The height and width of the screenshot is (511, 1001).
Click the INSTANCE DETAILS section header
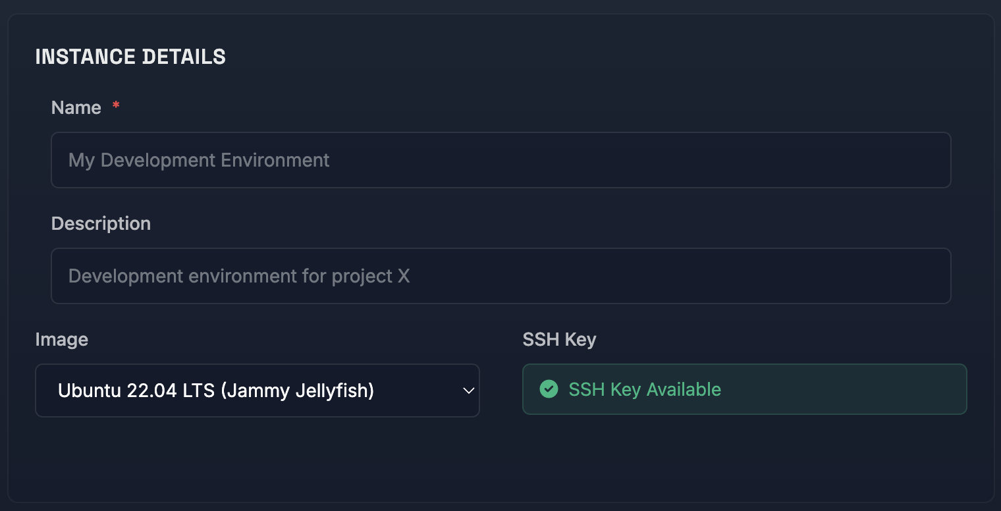click(x=130, y=57)
